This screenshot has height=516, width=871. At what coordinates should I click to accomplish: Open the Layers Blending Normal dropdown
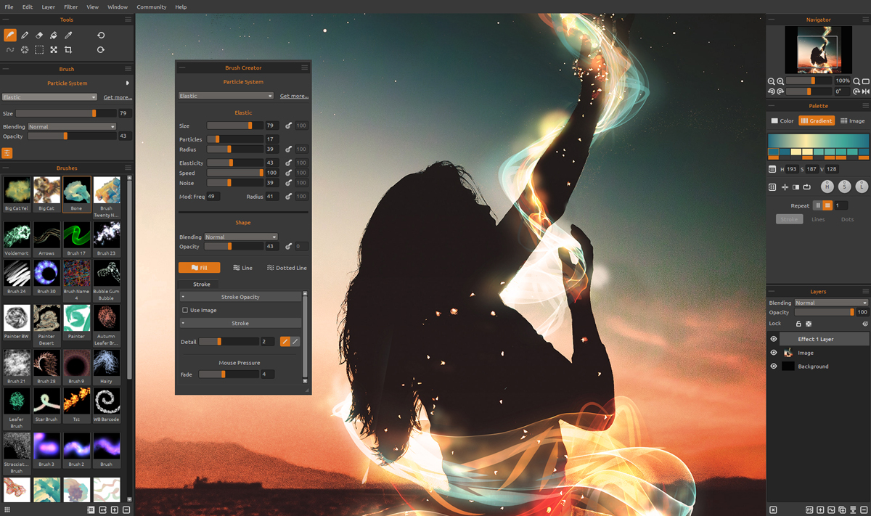click(x=831, y=303)
